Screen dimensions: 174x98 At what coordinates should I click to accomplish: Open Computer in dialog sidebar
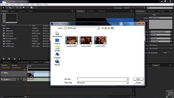tap(57, 56)
